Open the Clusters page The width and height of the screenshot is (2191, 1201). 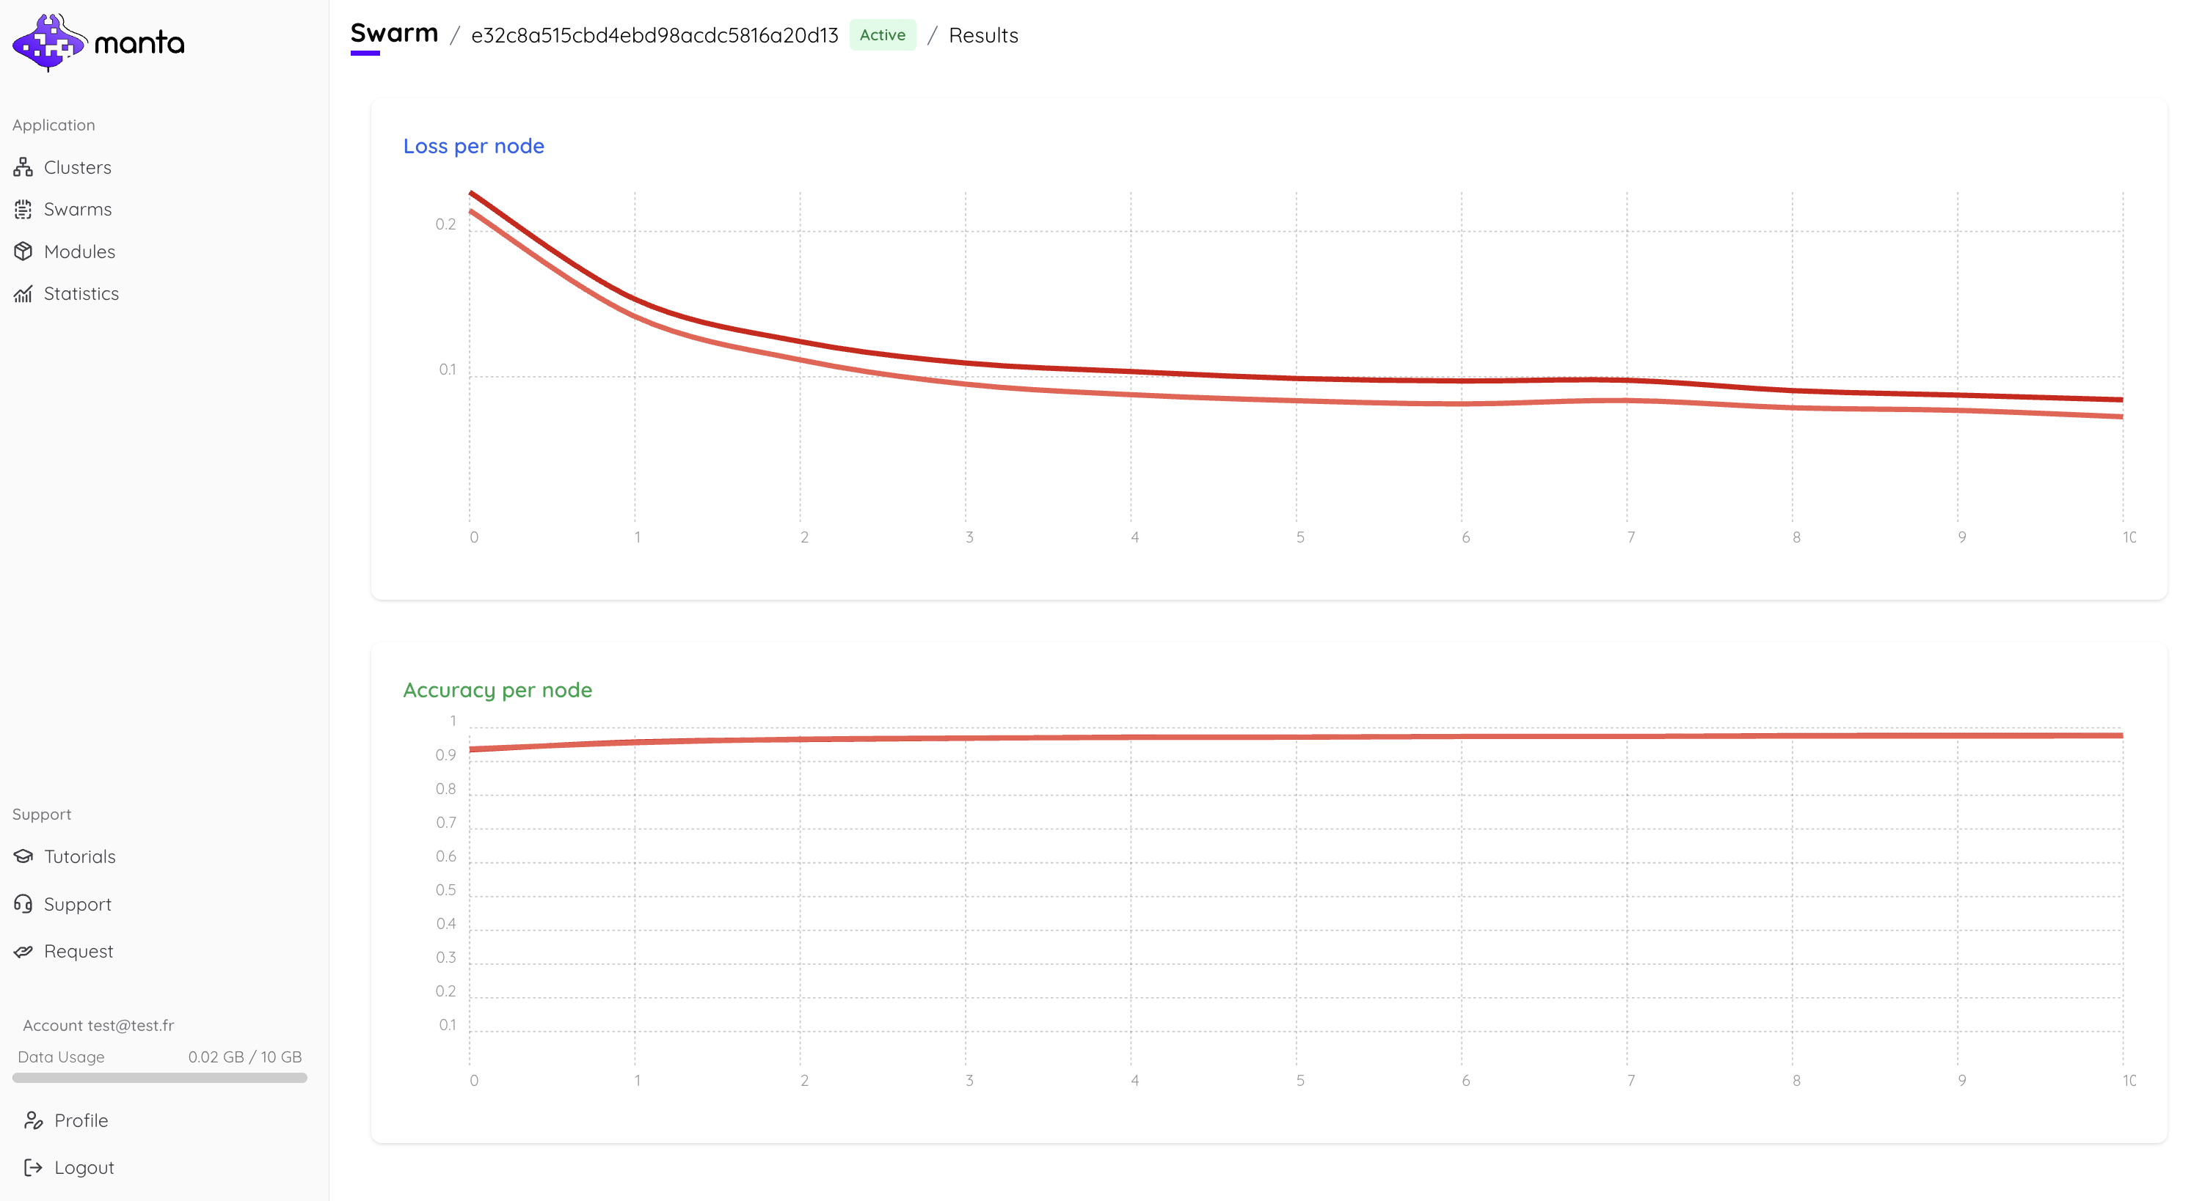(x=77, y=167)
